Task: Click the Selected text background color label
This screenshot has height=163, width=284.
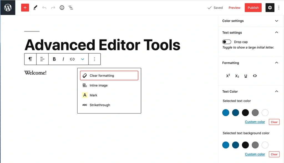Action: (x=246, y=133)
